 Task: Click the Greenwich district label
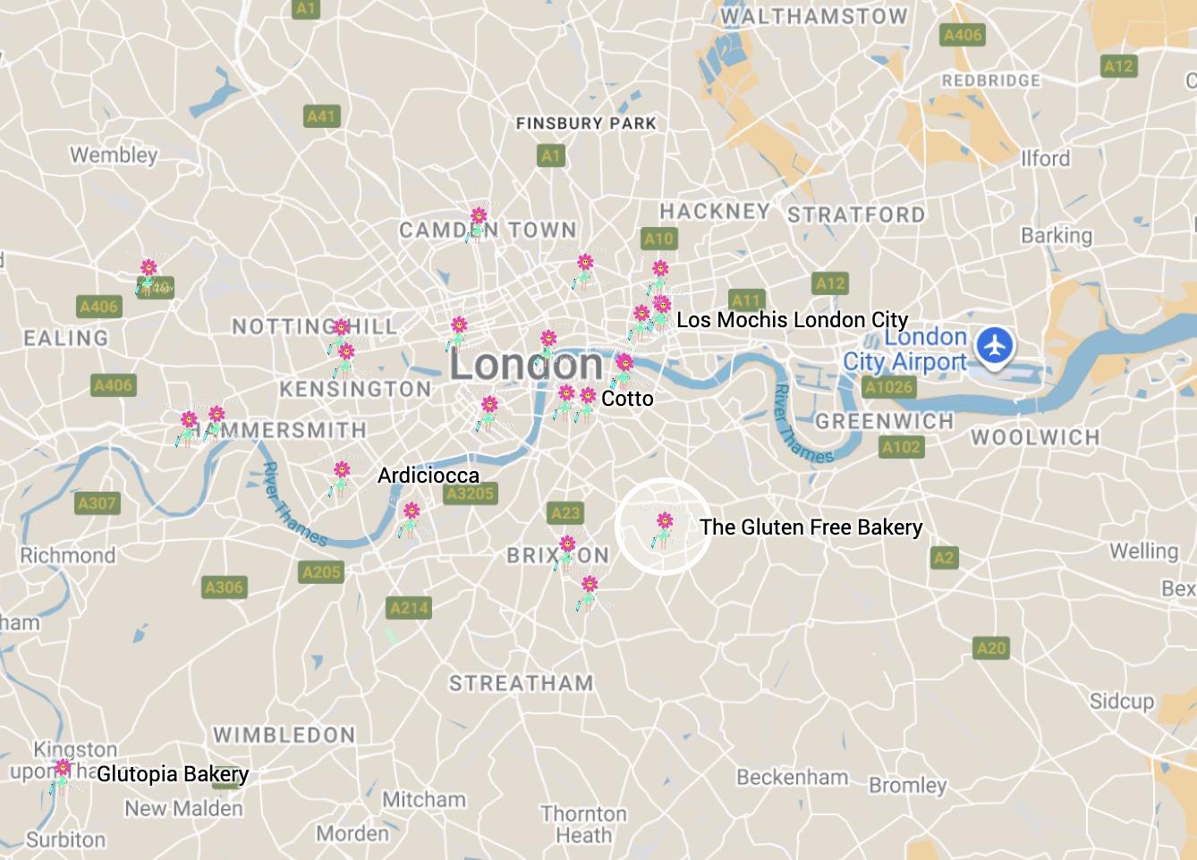click(x=884, y=421)
